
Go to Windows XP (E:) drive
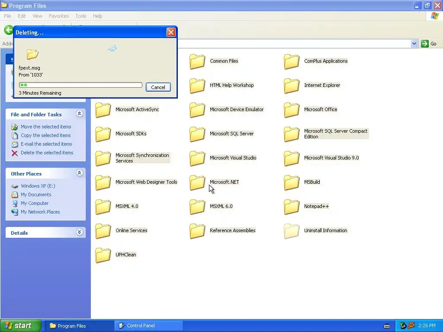pos(38,186)
